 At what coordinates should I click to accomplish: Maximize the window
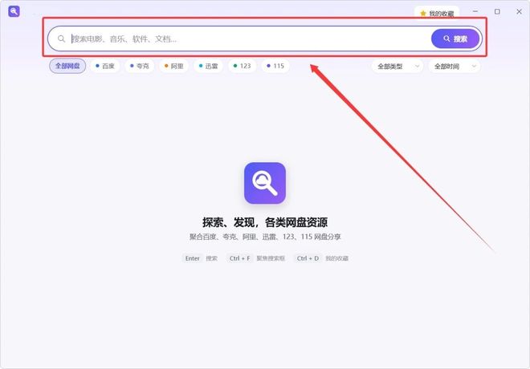click(x=497, y=11)
